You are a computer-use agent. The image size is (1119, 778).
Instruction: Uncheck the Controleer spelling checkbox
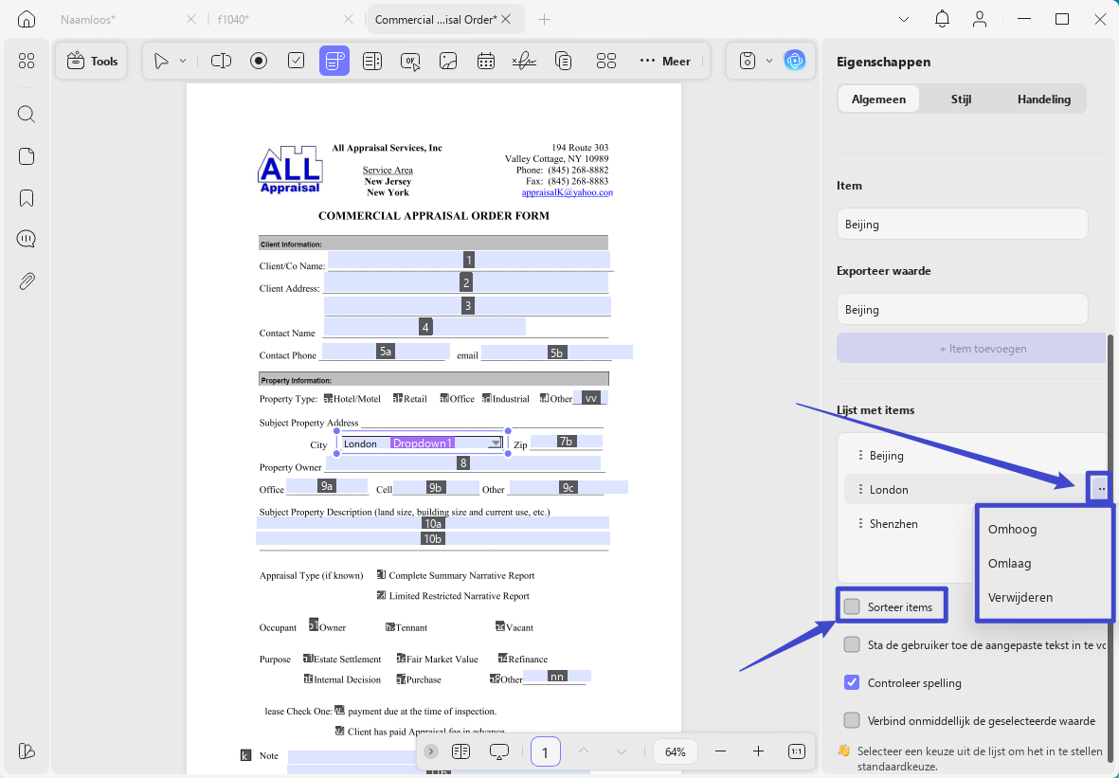click(x=852, y=682)
